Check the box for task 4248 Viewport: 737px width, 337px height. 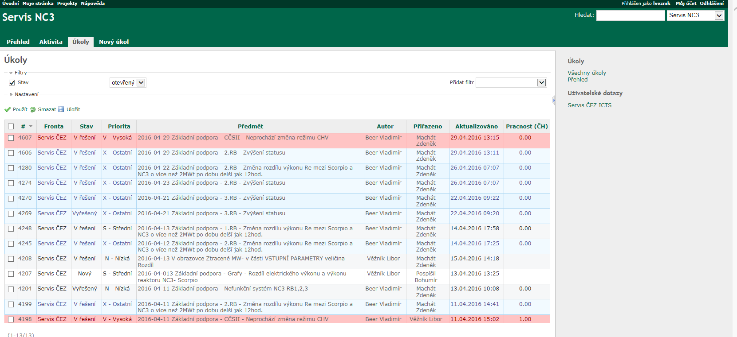pyautogui.click(x=11, y=229)
